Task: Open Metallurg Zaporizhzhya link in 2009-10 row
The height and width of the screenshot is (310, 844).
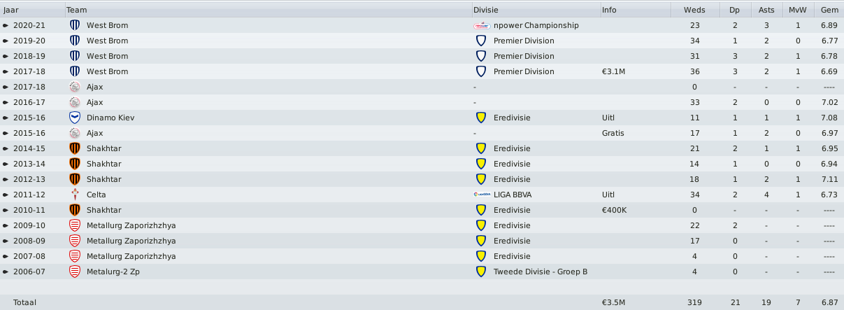Action: click(131, 225)
